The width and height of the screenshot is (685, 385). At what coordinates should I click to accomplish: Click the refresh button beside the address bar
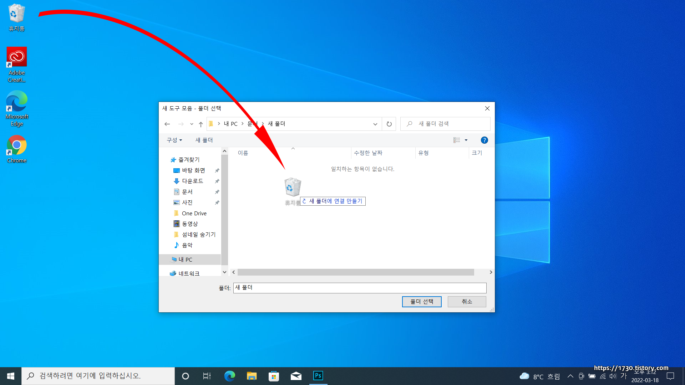tap(389, 124)
